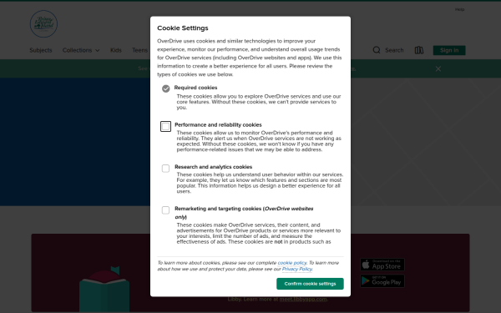Open the Privacy Policy link
This screenshot has width=501, height=313.
pos(296,269)
